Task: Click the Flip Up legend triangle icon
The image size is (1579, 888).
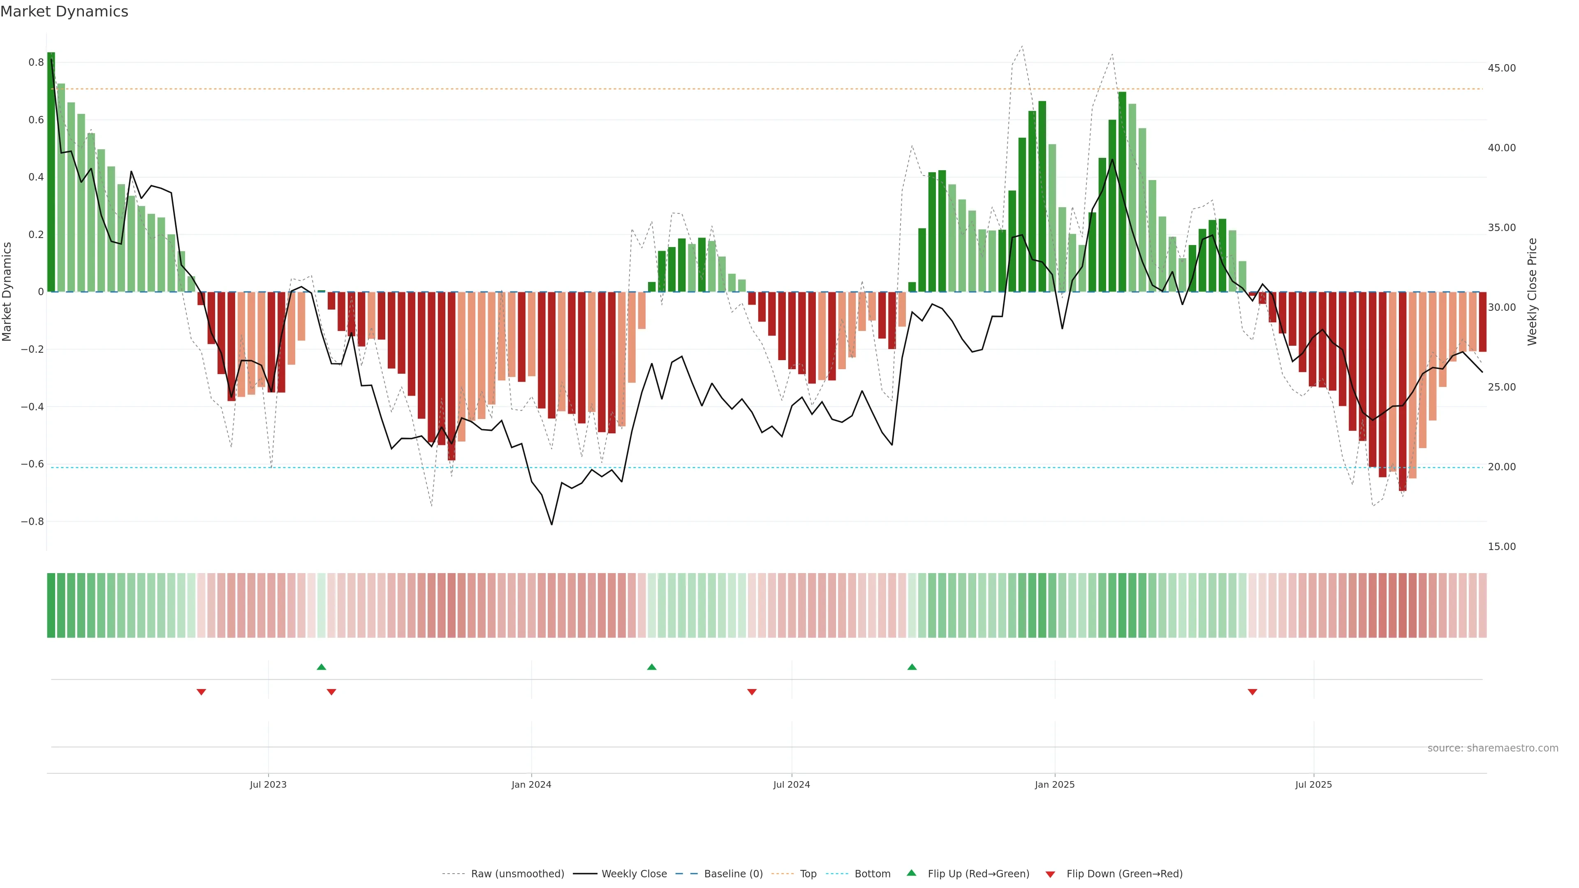Action: [912, 873]
